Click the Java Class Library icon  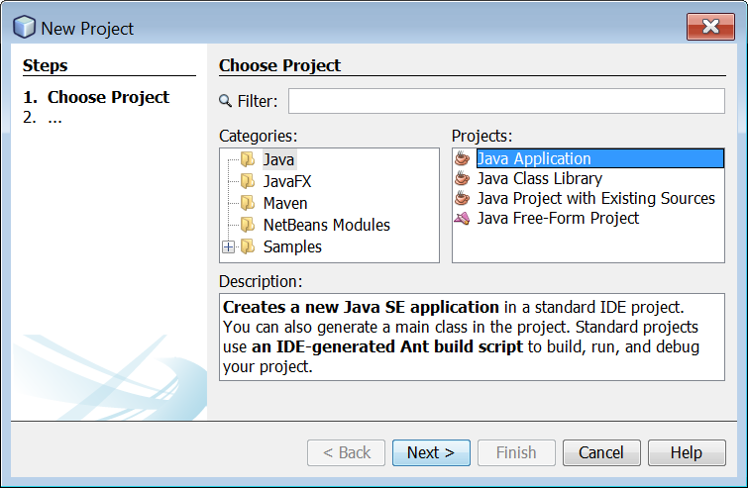point(462,178)
